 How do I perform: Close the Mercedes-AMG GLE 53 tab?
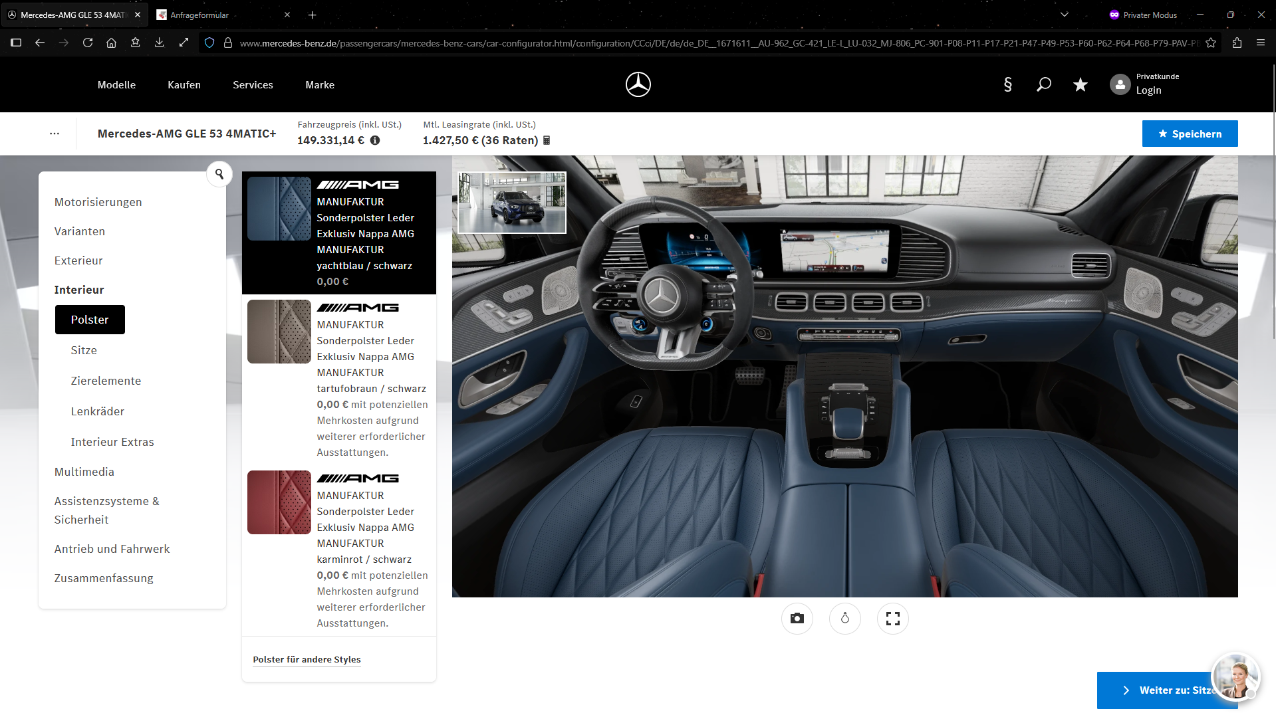138,15
